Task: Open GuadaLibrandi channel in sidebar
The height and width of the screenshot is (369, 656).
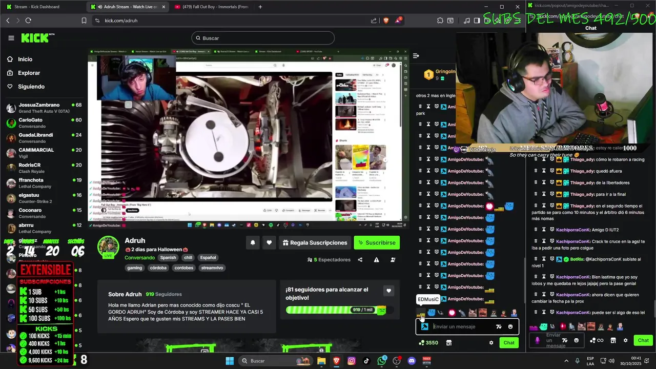Action: (44, 138)
